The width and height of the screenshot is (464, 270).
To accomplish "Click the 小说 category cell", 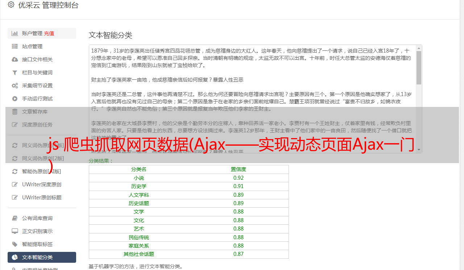I will point(139,178).
